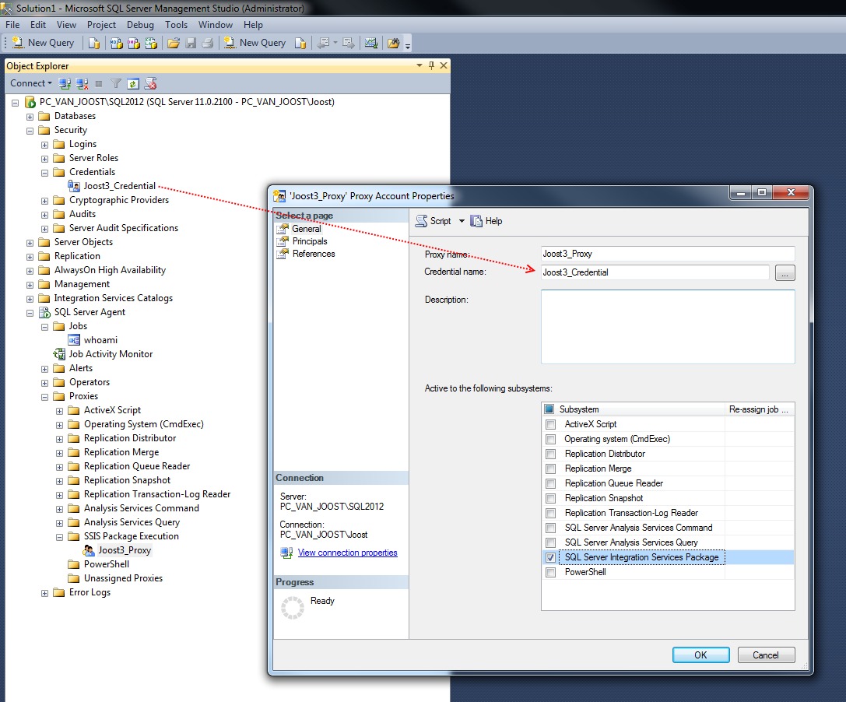
Task: Collapse the Security node
Action: pos(30,131)
